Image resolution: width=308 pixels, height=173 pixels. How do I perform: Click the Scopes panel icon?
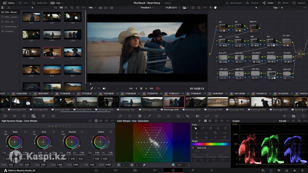pyautogui.click(x=293, y=116)
